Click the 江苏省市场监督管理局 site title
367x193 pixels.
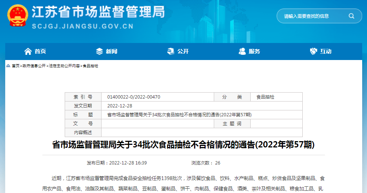click(98, 12)
